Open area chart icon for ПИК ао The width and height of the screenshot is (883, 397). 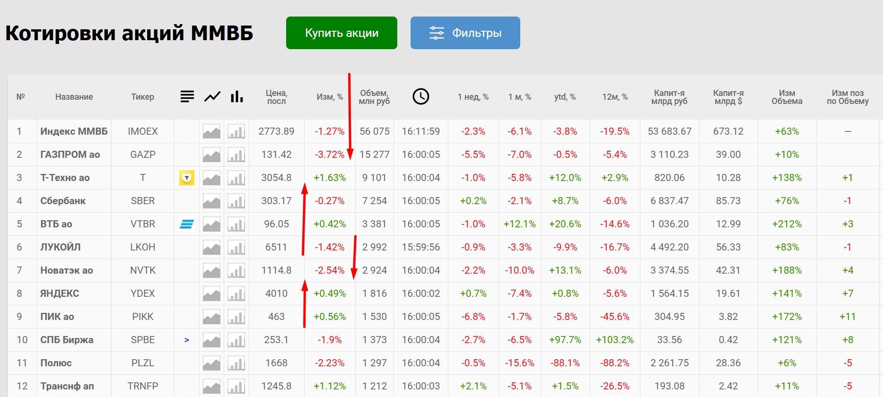click(x=211, y=317)
